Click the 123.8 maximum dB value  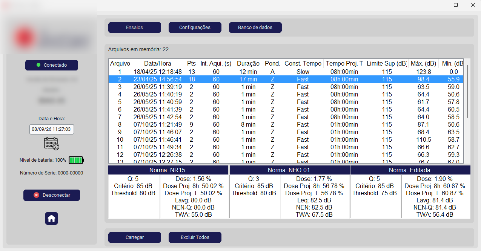click(x=423, y=72)
